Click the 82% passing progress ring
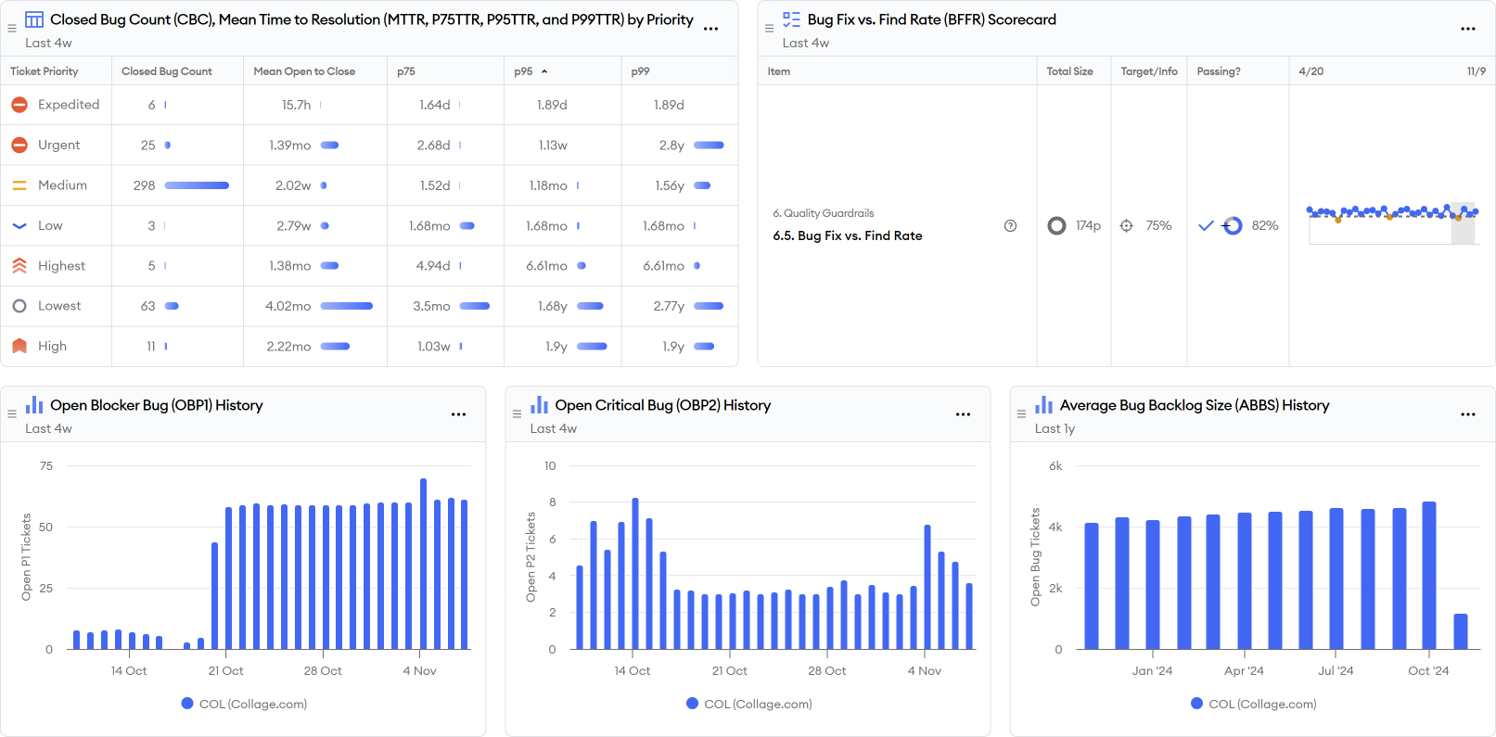This screenshot has width=1496, height=737. tap(1232, 226)
